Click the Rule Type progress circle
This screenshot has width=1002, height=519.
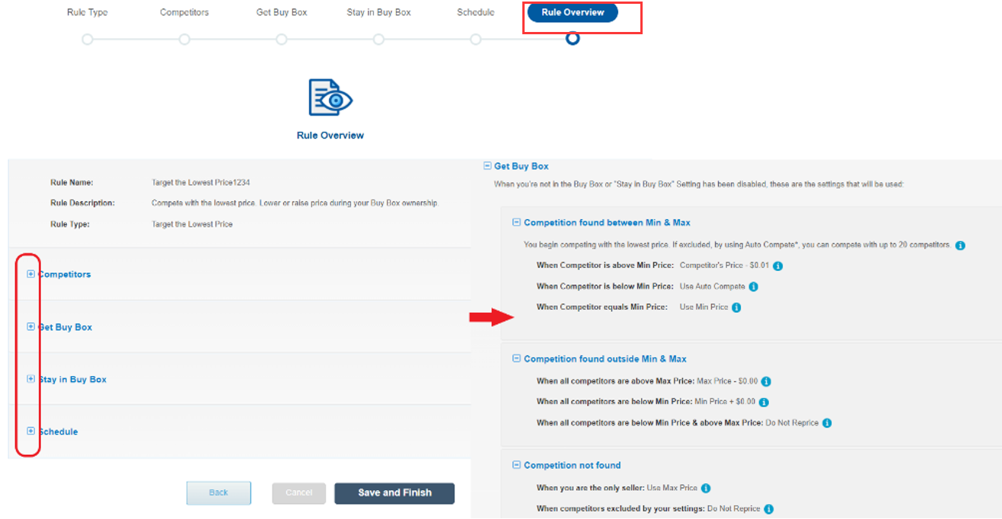pyautogui.click(x=88, y=39)
